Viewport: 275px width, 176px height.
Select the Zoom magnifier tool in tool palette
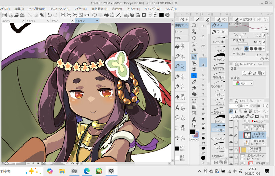click(x=194, y=26)
